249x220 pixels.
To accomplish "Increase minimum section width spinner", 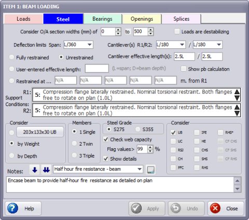I will (x=118, y=30).
